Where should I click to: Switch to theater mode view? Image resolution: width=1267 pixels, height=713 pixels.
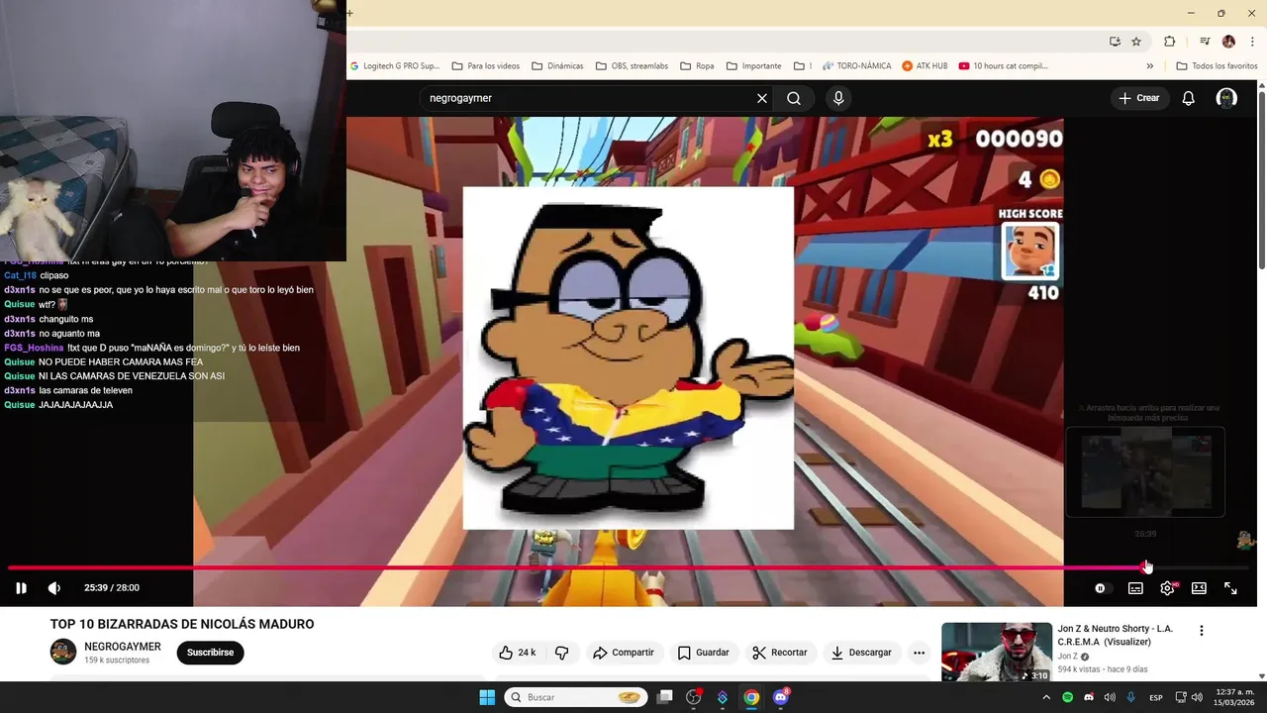[x=1199, y=588]
